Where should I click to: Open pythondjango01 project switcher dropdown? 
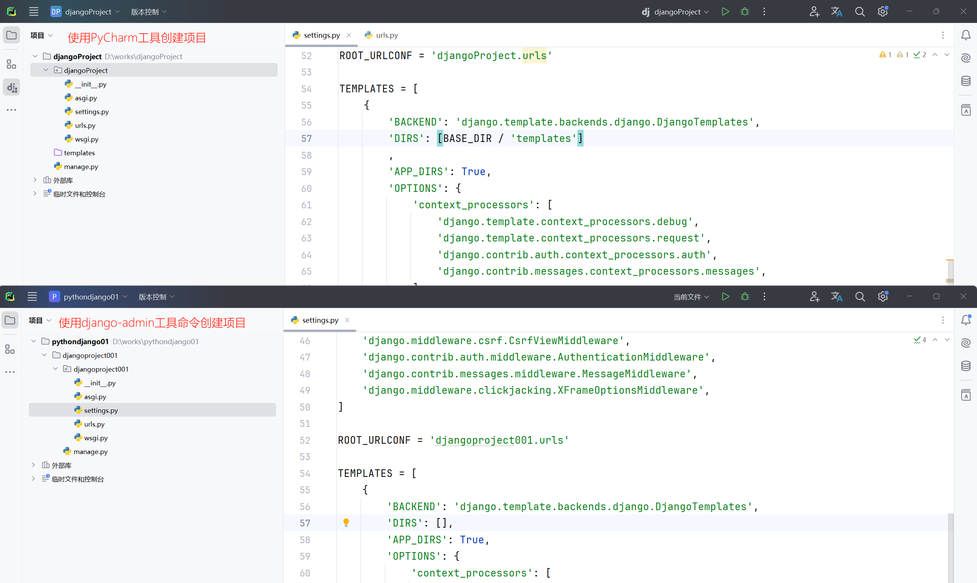point(89,296)
